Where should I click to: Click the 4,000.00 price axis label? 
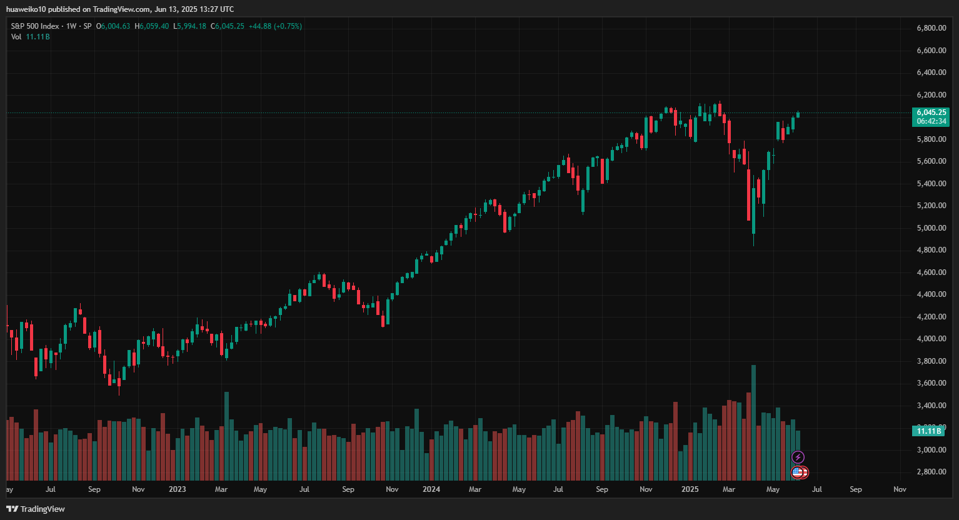931,339
